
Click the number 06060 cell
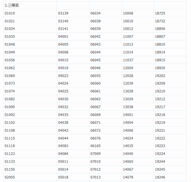[x=95, y=83]
